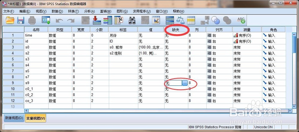Open missing values dialog via ellipsis button
Viewport: 299px width, 132px height.
(185, 83)
